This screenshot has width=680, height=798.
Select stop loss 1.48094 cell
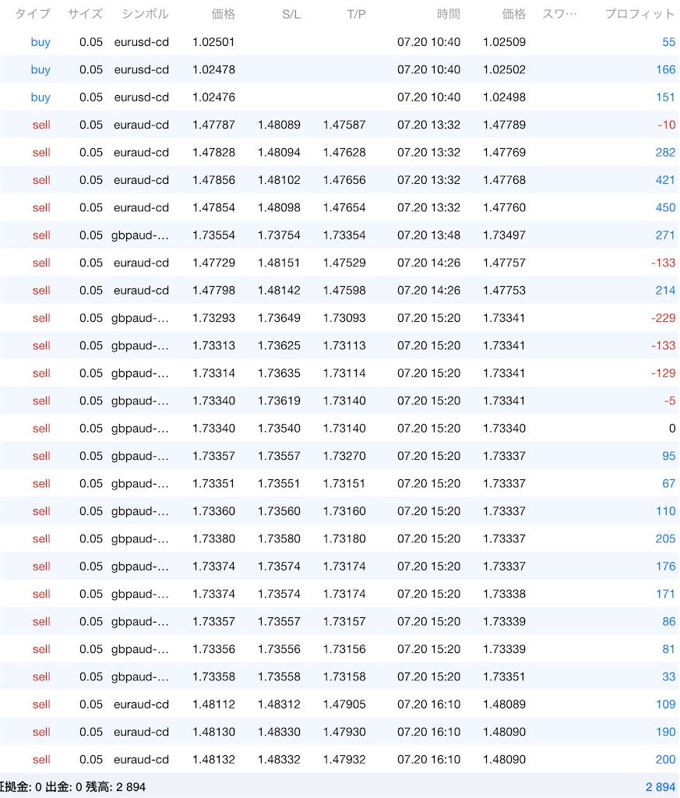click(x=279, y=152)
